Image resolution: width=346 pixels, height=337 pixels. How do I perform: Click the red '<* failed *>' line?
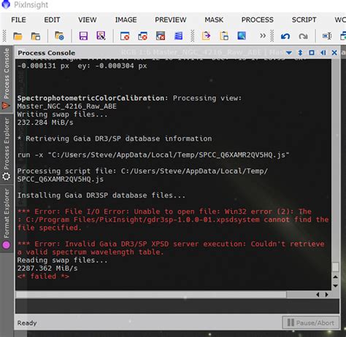pos(43,276)
